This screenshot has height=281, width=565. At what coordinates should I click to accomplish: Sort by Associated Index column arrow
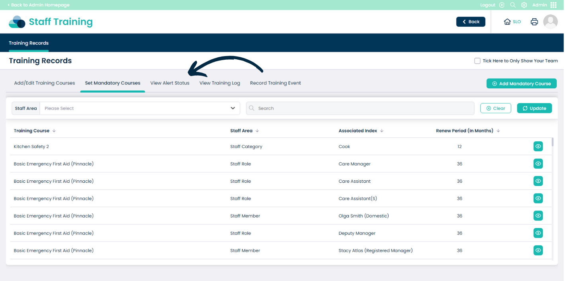(x=382, y=131)
